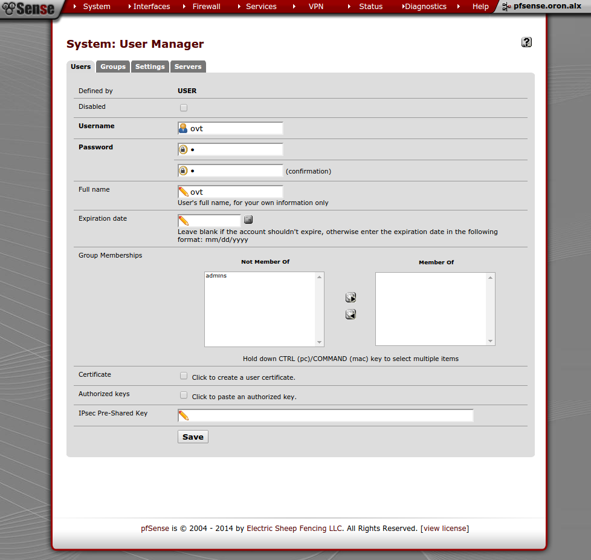Focus the Password input field
Screen dimensions: 591x560
point(230,149)
